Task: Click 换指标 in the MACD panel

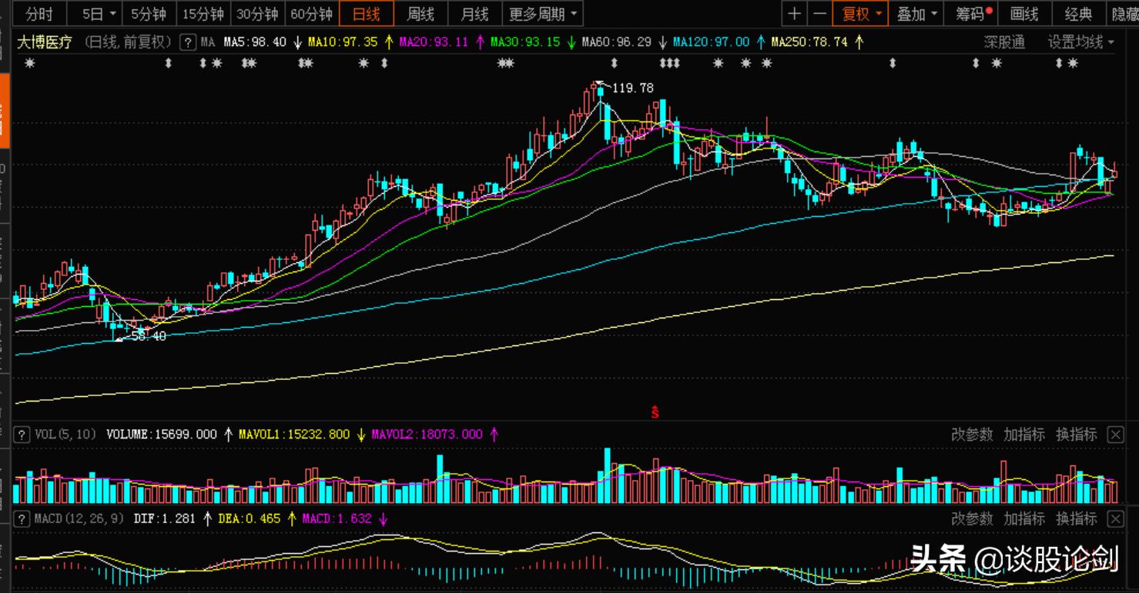Action: (1076, 519)
